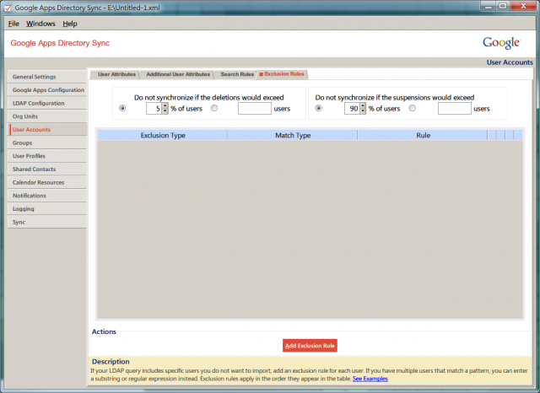Click the suspensions percentage field showing 90
The height and width of the screenshot is (393, 540).
pos(352,109)
